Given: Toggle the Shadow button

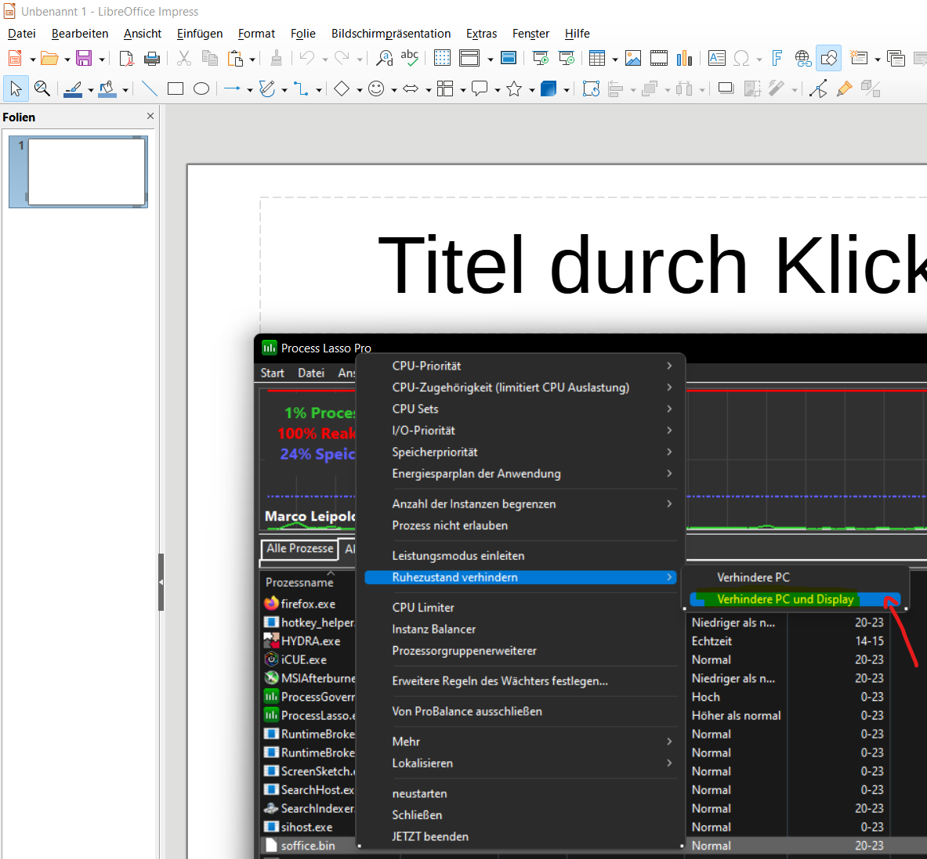Looking at the screenshot, I should coord(726,88).
